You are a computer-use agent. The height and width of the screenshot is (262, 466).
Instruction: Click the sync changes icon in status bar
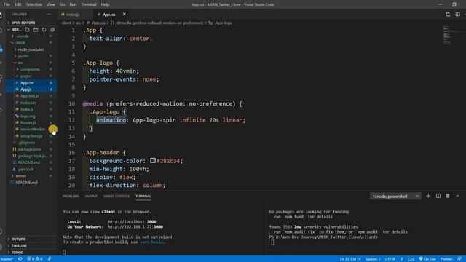click(20, 259)
